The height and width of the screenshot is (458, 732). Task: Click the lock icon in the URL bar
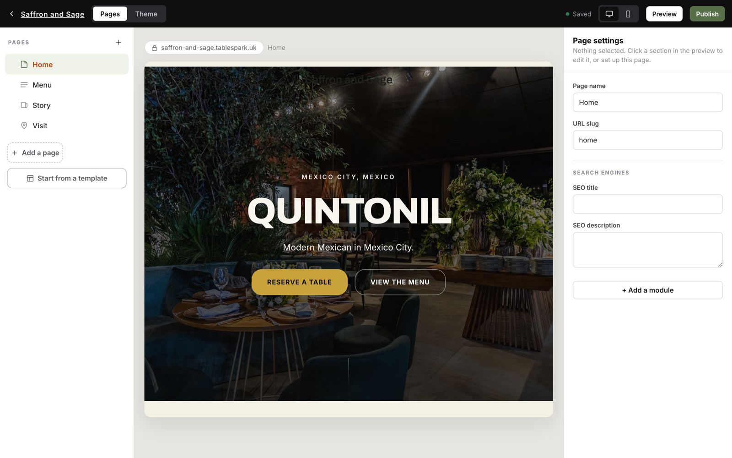[x=155, y=48]
